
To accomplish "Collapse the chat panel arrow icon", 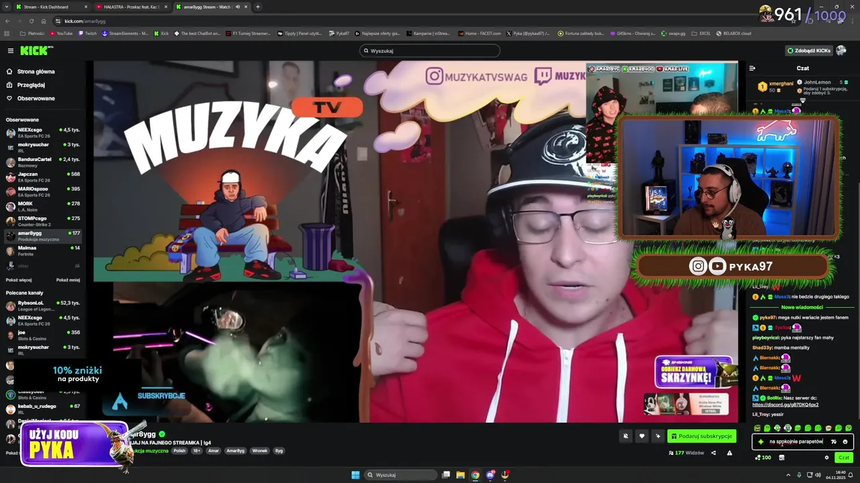I will click(x=752, y=68).
